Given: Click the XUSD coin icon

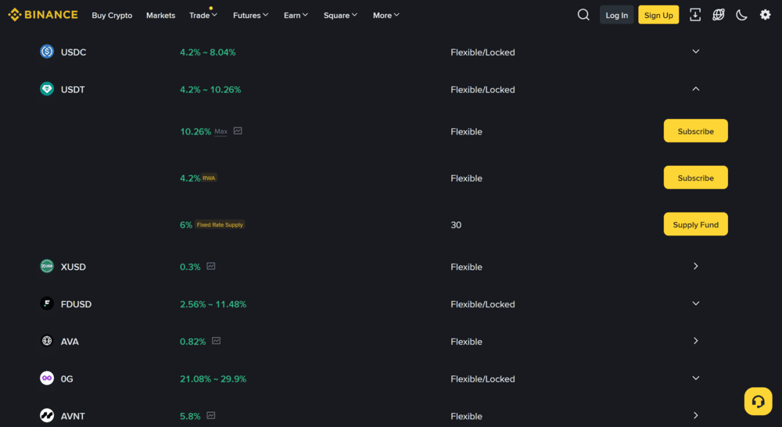Looking at the screenshot, I should tap(47, 267).
